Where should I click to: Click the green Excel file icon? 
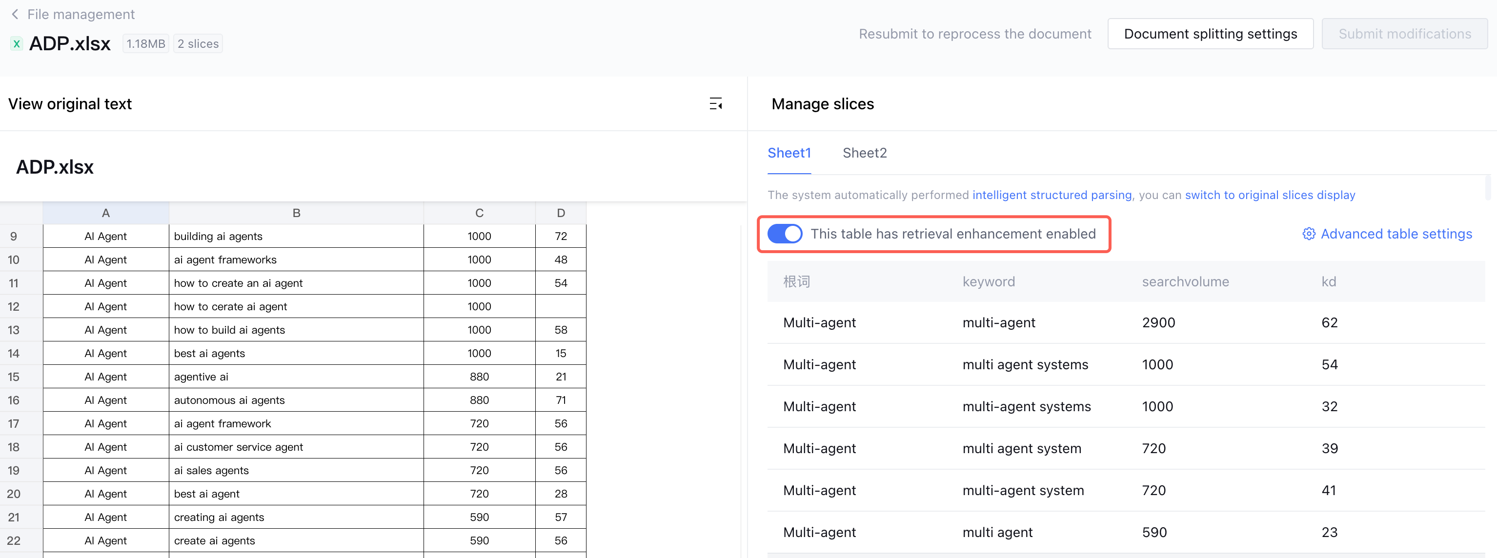17,43
